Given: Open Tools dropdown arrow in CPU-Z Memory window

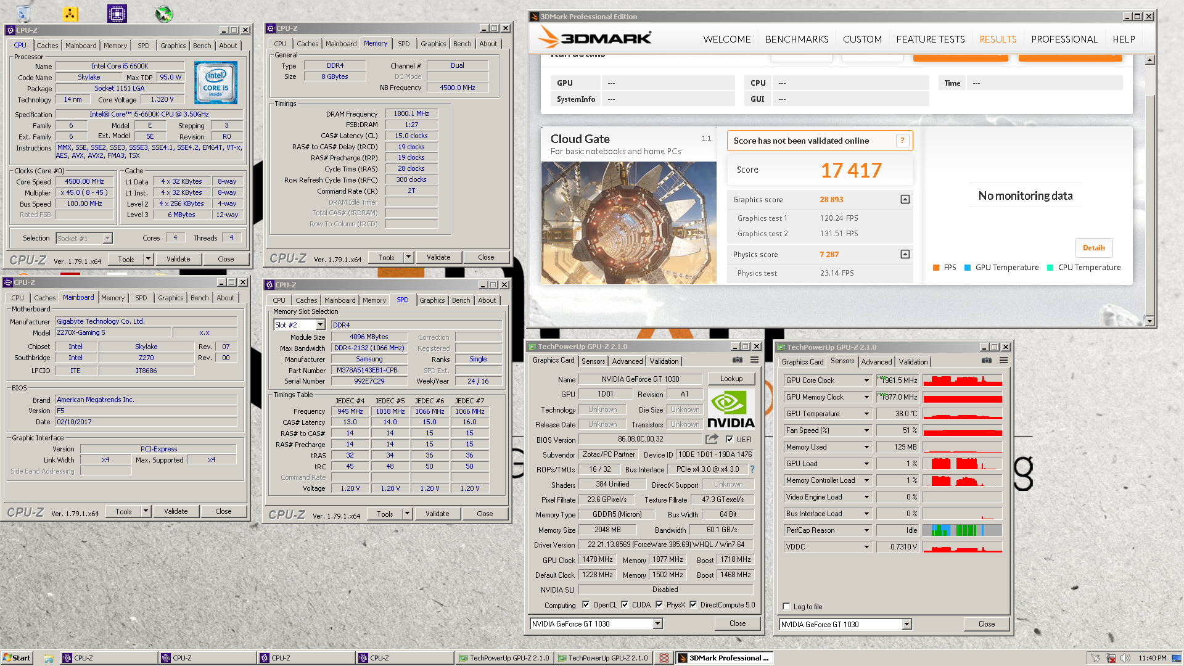Looking at the screenshot, I should pyautogui.click(x=408, y=257).
